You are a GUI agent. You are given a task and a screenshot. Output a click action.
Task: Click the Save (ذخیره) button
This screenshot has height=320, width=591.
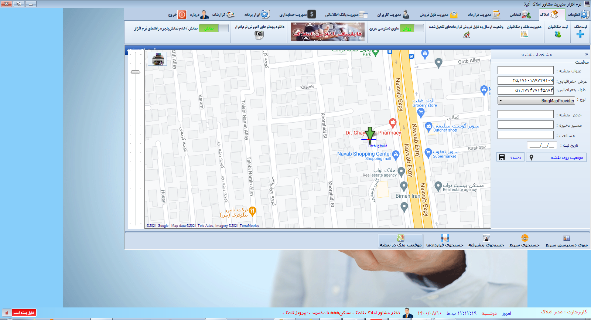pyautogui.click(x=510, y=157)
